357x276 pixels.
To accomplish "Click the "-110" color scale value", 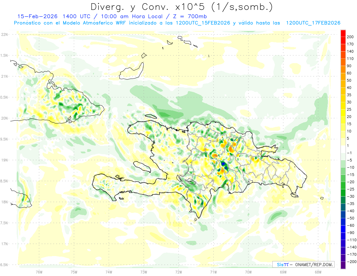I will tap(352, 240).
